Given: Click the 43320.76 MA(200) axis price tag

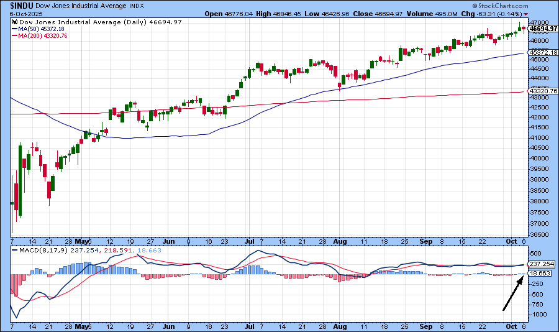Looking at the screenshot, I should (541, 91).
